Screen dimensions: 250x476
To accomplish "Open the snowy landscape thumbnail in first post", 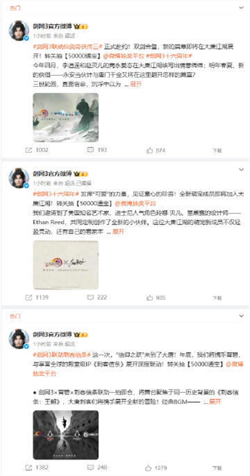I will point(66,117).
